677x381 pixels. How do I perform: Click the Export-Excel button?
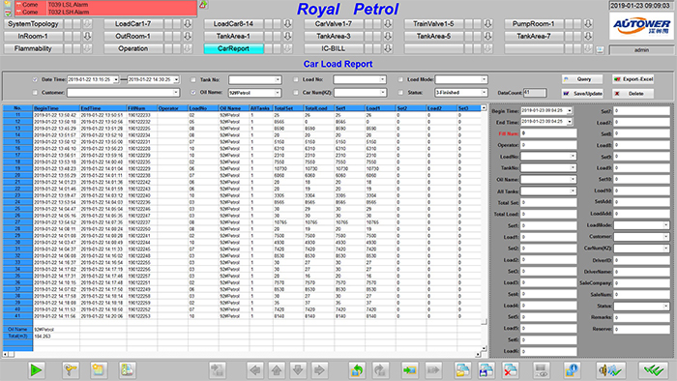(x=633, y=79)
